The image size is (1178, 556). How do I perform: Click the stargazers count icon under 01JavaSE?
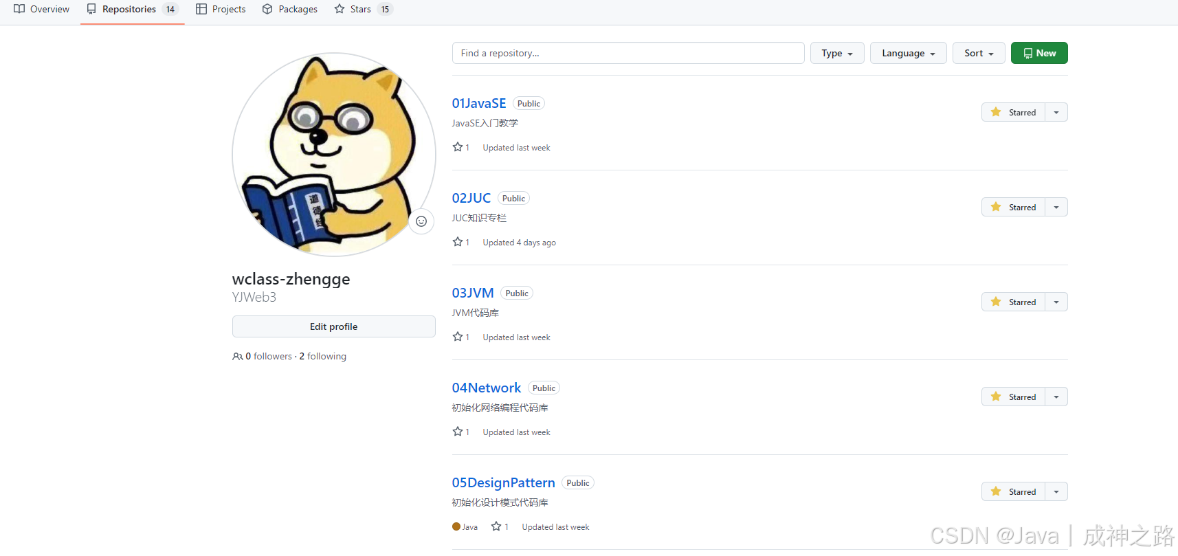point(458,147)
